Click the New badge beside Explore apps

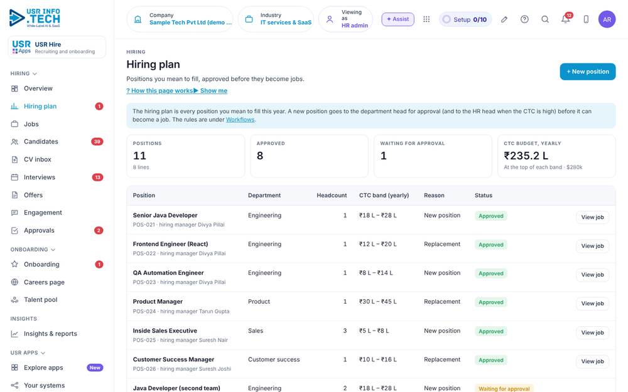click(x=95, y=368)
